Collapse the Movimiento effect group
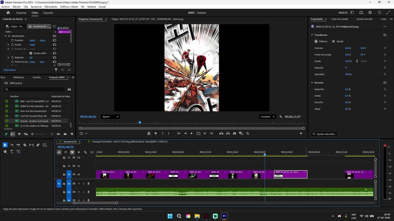The image size is (394, 221). (6, 36)
